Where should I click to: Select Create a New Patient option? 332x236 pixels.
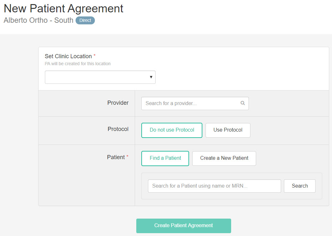(x=224, y=158)
